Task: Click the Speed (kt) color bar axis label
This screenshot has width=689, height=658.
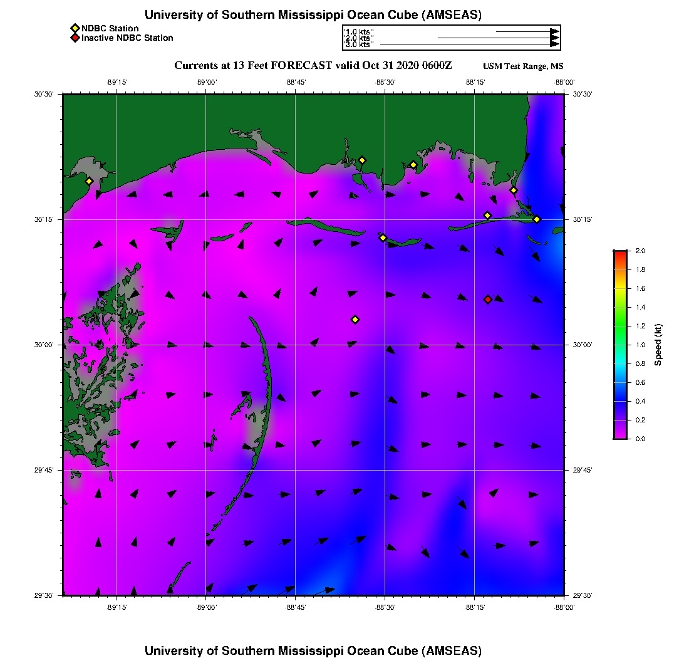Action: 658,345
